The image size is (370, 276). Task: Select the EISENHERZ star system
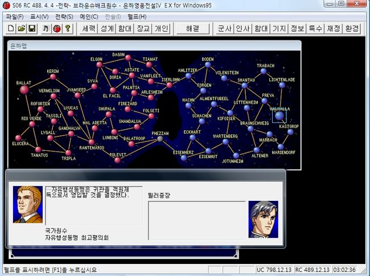(x=184, y=158)
